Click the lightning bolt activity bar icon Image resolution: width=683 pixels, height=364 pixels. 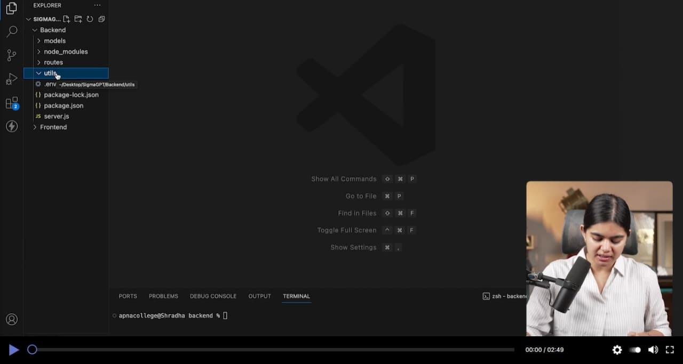point(11,126)
